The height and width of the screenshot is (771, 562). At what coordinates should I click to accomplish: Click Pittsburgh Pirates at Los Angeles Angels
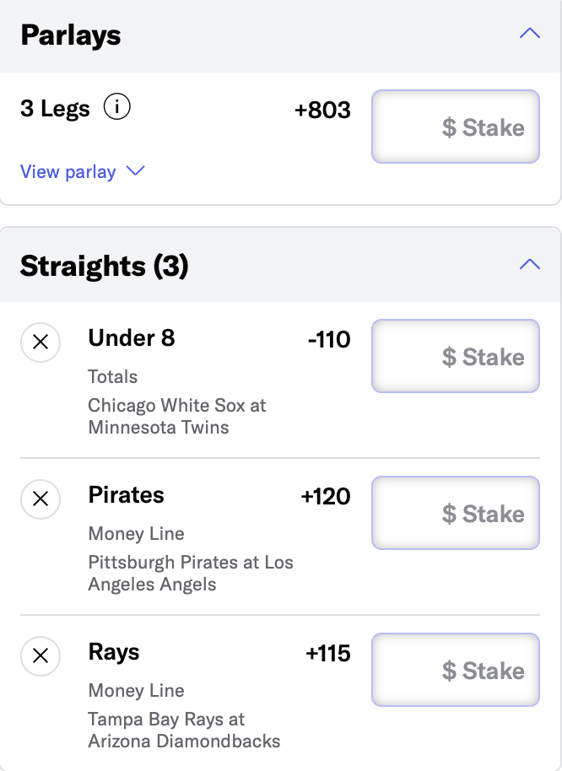point(190,574)
